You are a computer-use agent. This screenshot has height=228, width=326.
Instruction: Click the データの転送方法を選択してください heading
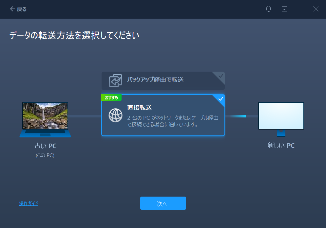74,35
